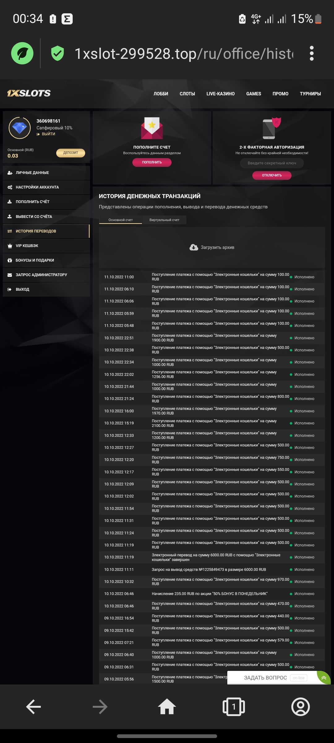The height and width of the screenshot is (743, 334).
Task: Tap the browser three-dot menu icon
Action: (x=311, y=53)
